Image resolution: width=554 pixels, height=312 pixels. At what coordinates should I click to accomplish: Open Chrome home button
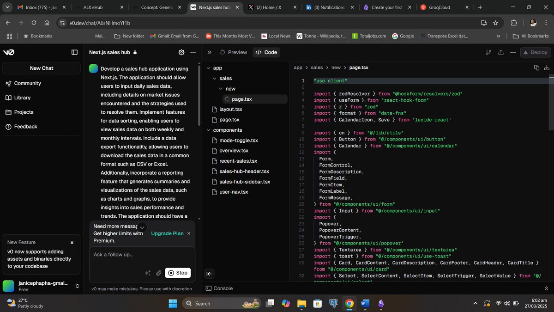47,23
